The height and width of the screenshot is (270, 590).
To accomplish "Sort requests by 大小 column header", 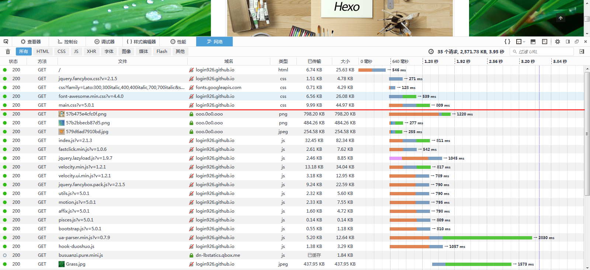I will (x=345, y=61).
